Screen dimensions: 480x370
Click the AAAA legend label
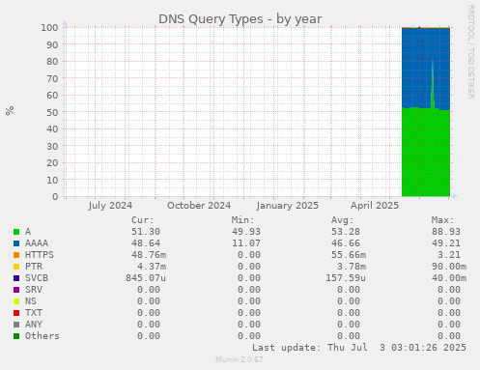(37, 243)
